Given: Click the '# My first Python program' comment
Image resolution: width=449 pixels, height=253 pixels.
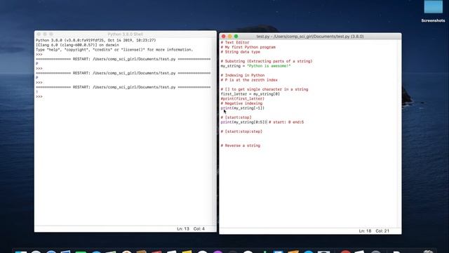Looking at the screenshot, I should coord(248,47).
